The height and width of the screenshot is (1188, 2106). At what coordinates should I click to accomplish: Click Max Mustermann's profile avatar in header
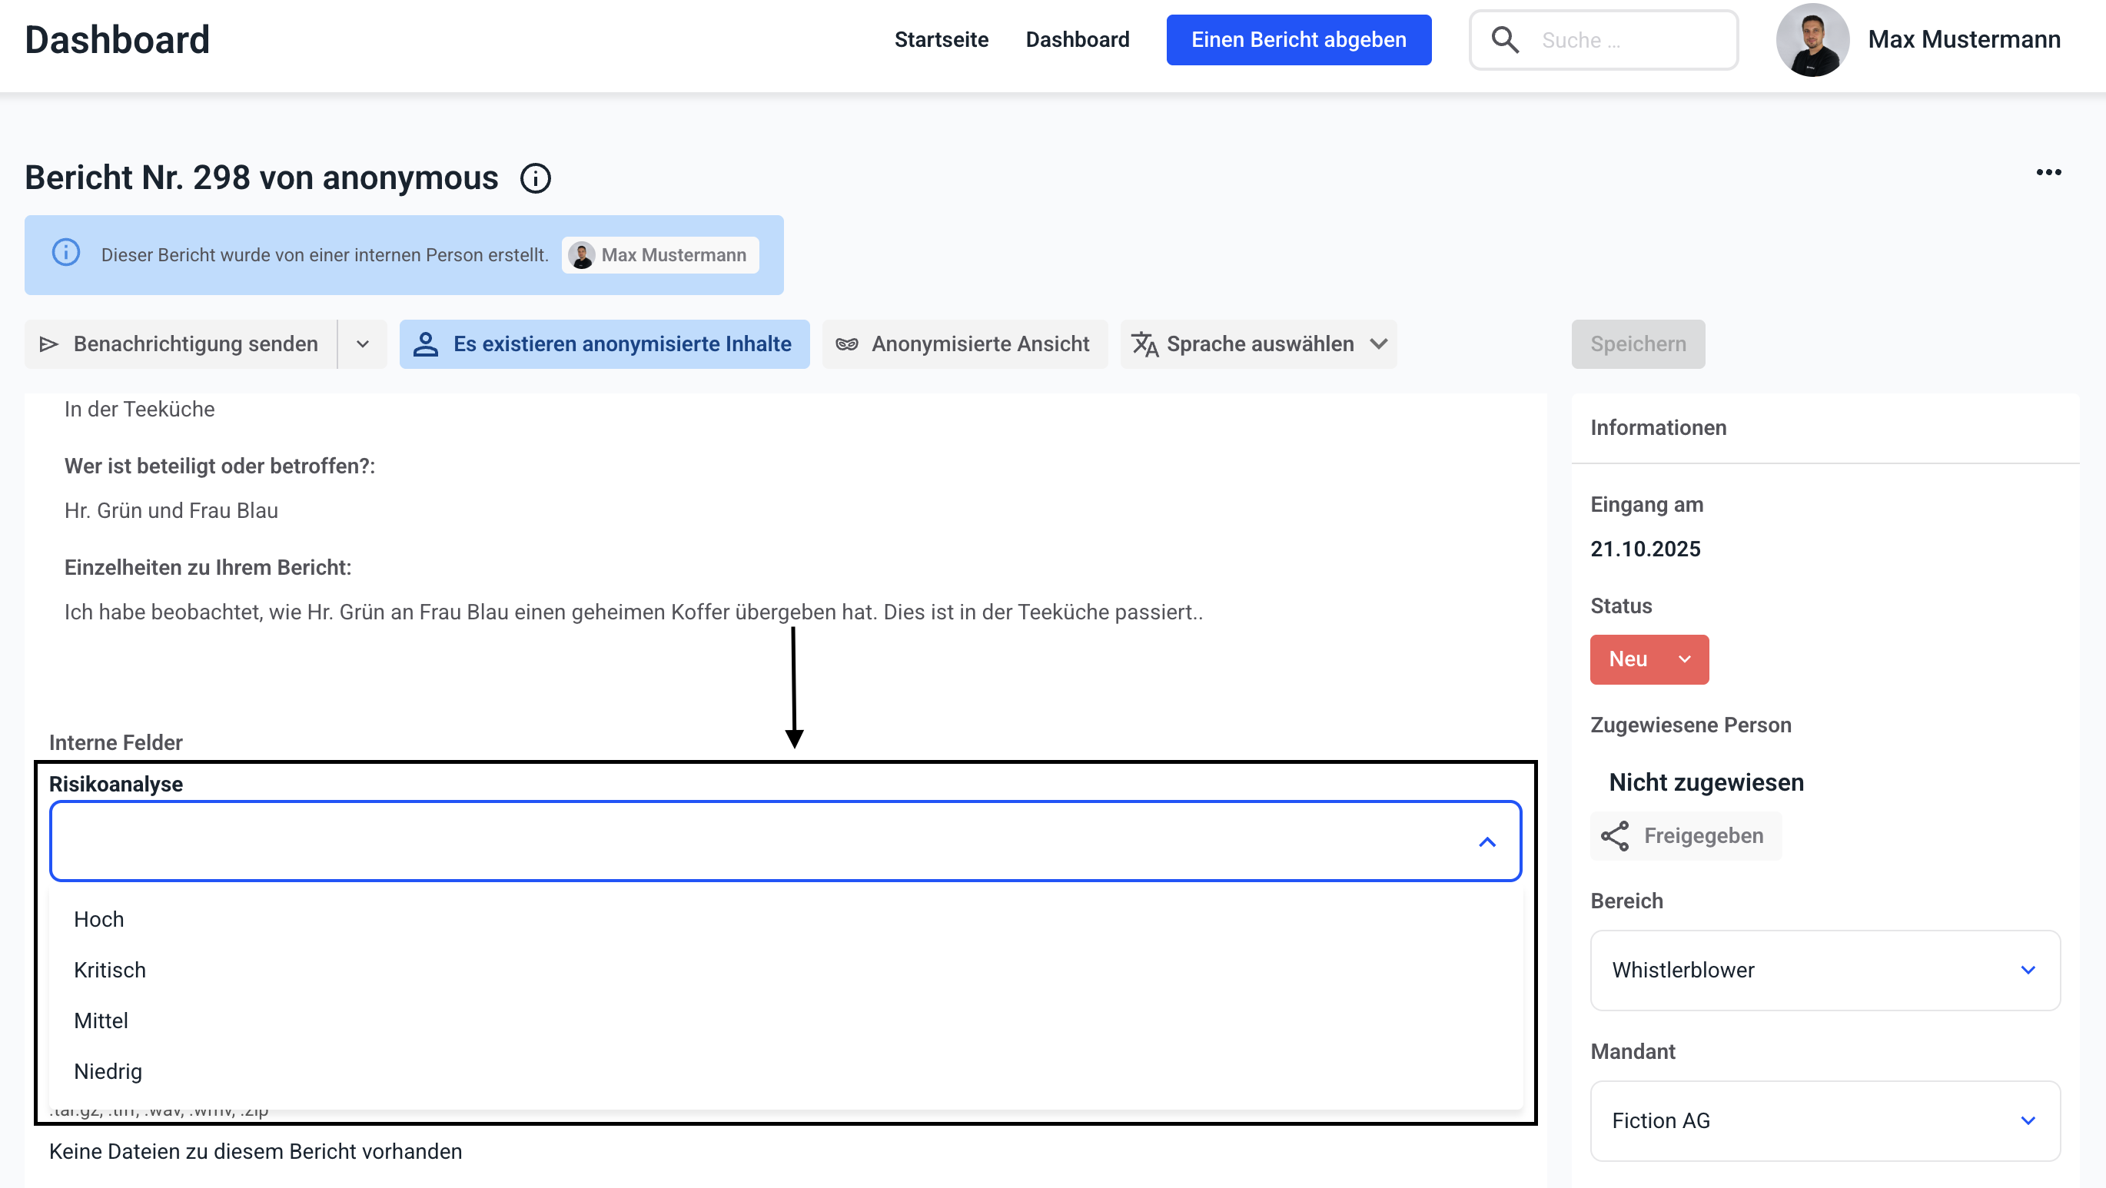pos(1812,40)
